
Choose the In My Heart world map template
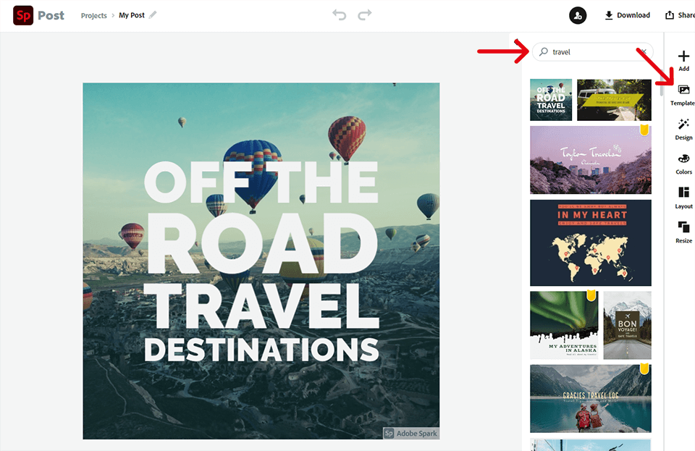(591, 243)
